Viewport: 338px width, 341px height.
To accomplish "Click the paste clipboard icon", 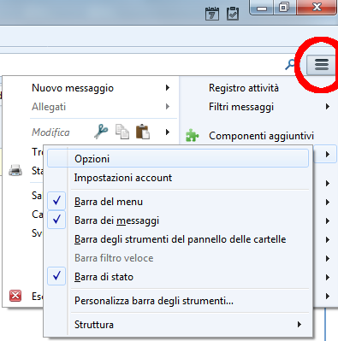I will tap(143, 132).
